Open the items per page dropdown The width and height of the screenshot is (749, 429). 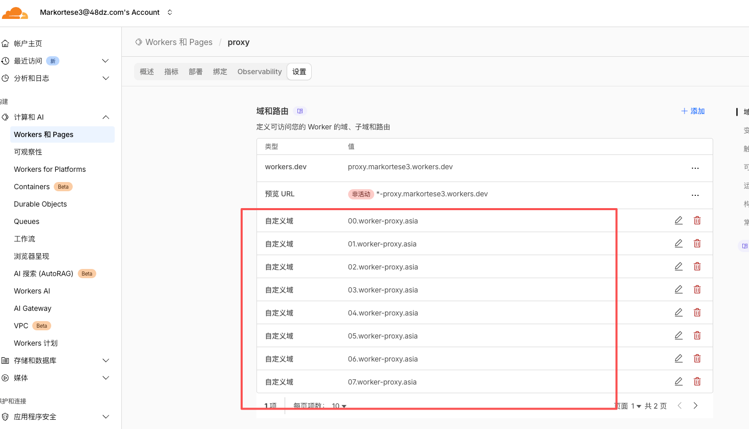[x=339, y=406]
